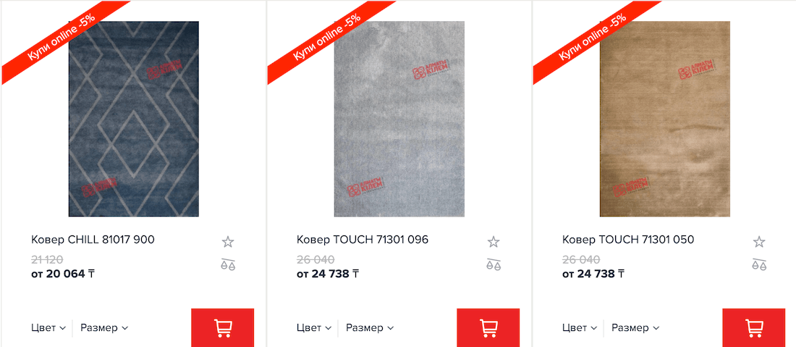Viewport: 796px width, 347px height.
Task: Add TOUCH 71301 096 to comparison
Action: click(494, 264)
